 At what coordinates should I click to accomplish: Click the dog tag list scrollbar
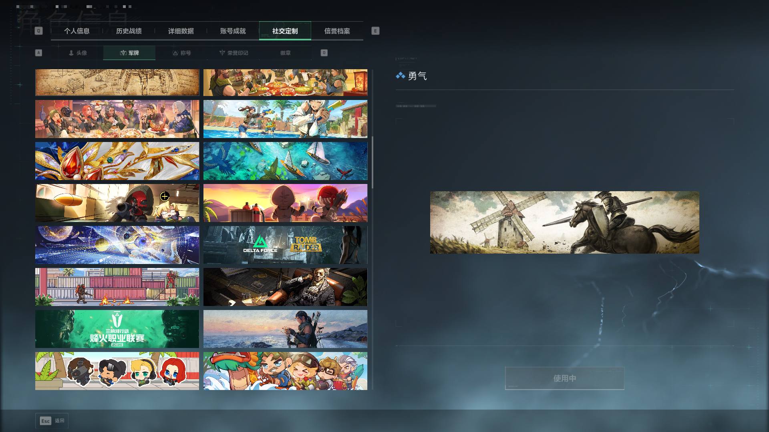pyautogui.click(x=372, y=162)
